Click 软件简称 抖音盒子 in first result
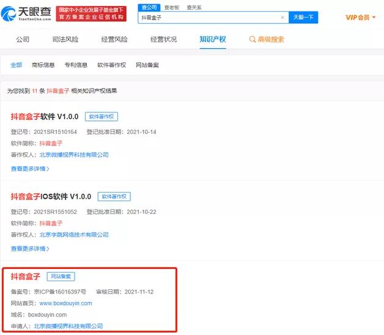384x335 pixels. (51, 143)
